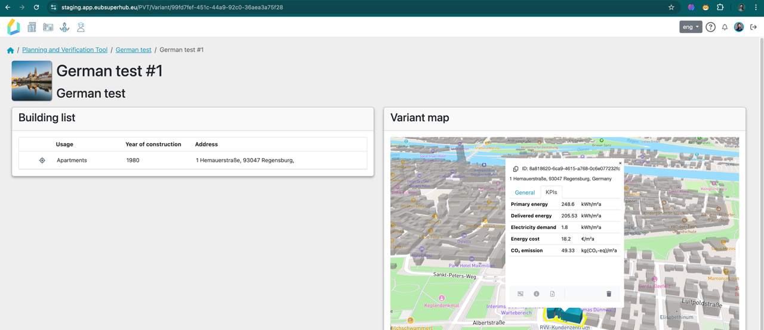
Task: Bookmark this page with the star icon
Action: (671, 7)
